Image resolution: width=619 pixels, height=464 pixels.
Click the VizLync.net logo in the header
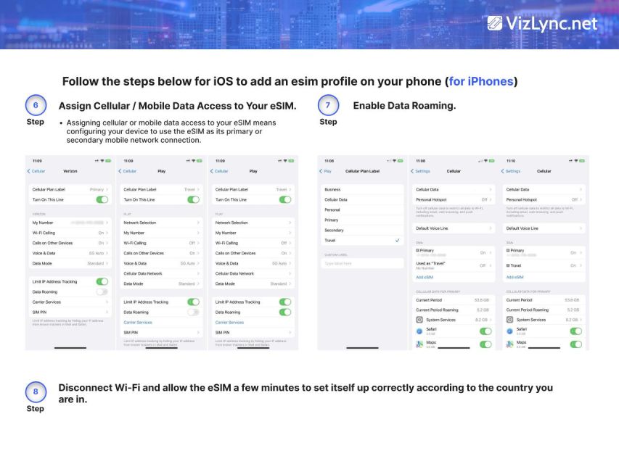coord(541,23)
